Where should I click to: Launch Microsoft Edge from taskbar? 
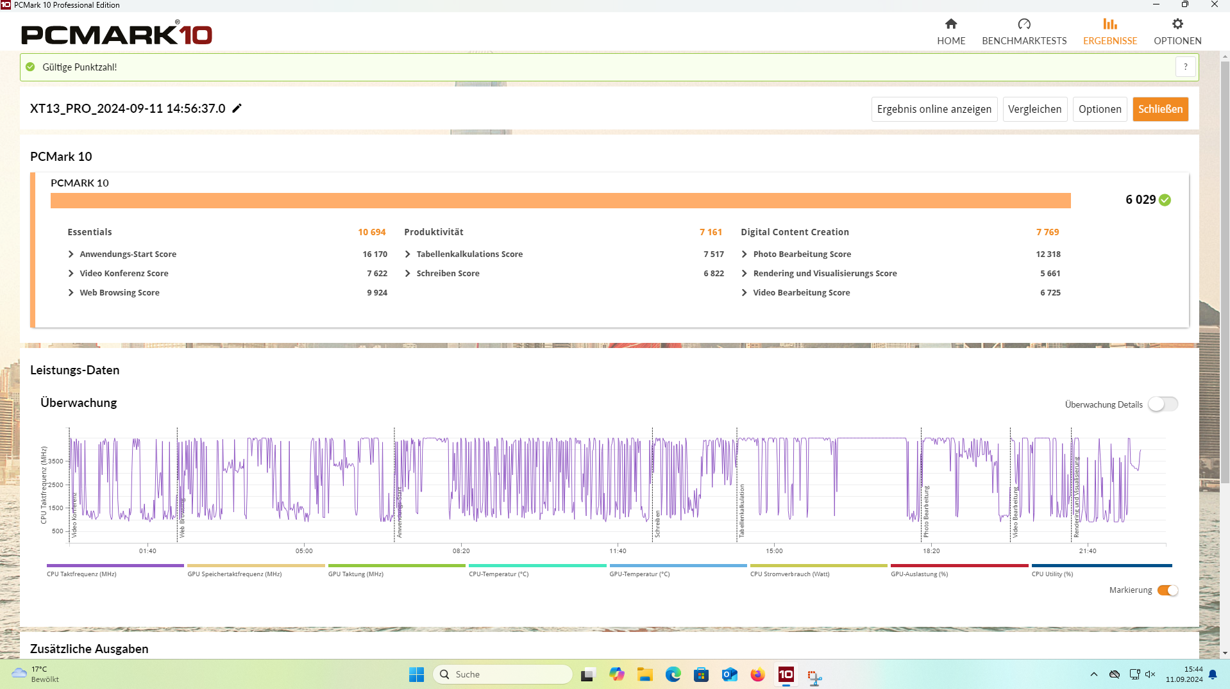pyautogui.click(x=673, y=674)
